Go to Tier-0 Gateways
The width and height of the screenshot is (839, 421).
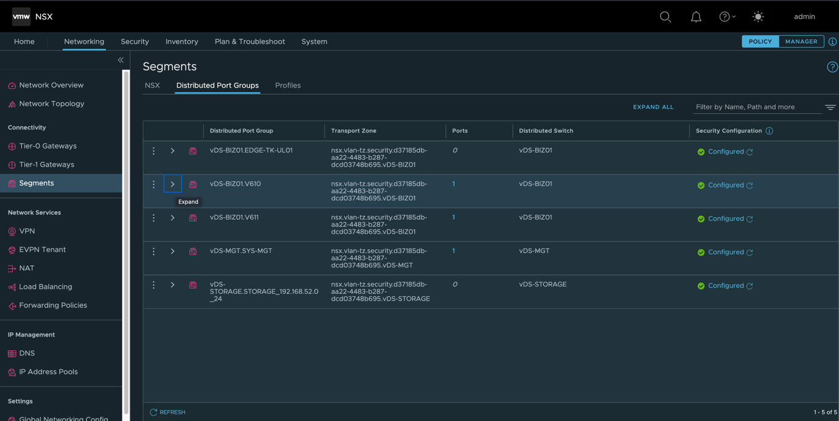tap(47, 146)
